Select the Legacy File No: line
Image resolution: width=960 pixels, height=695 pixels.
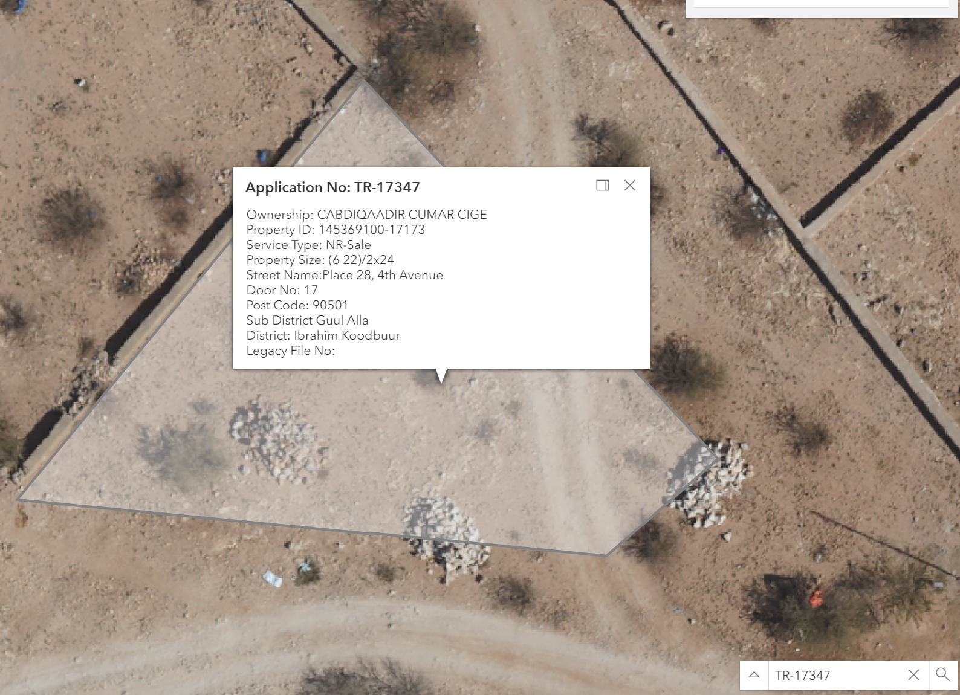click(x=290, y=351)
